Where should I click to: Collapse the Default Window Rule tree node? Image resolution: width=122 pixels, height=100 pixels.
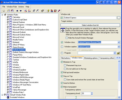(2, 95)
